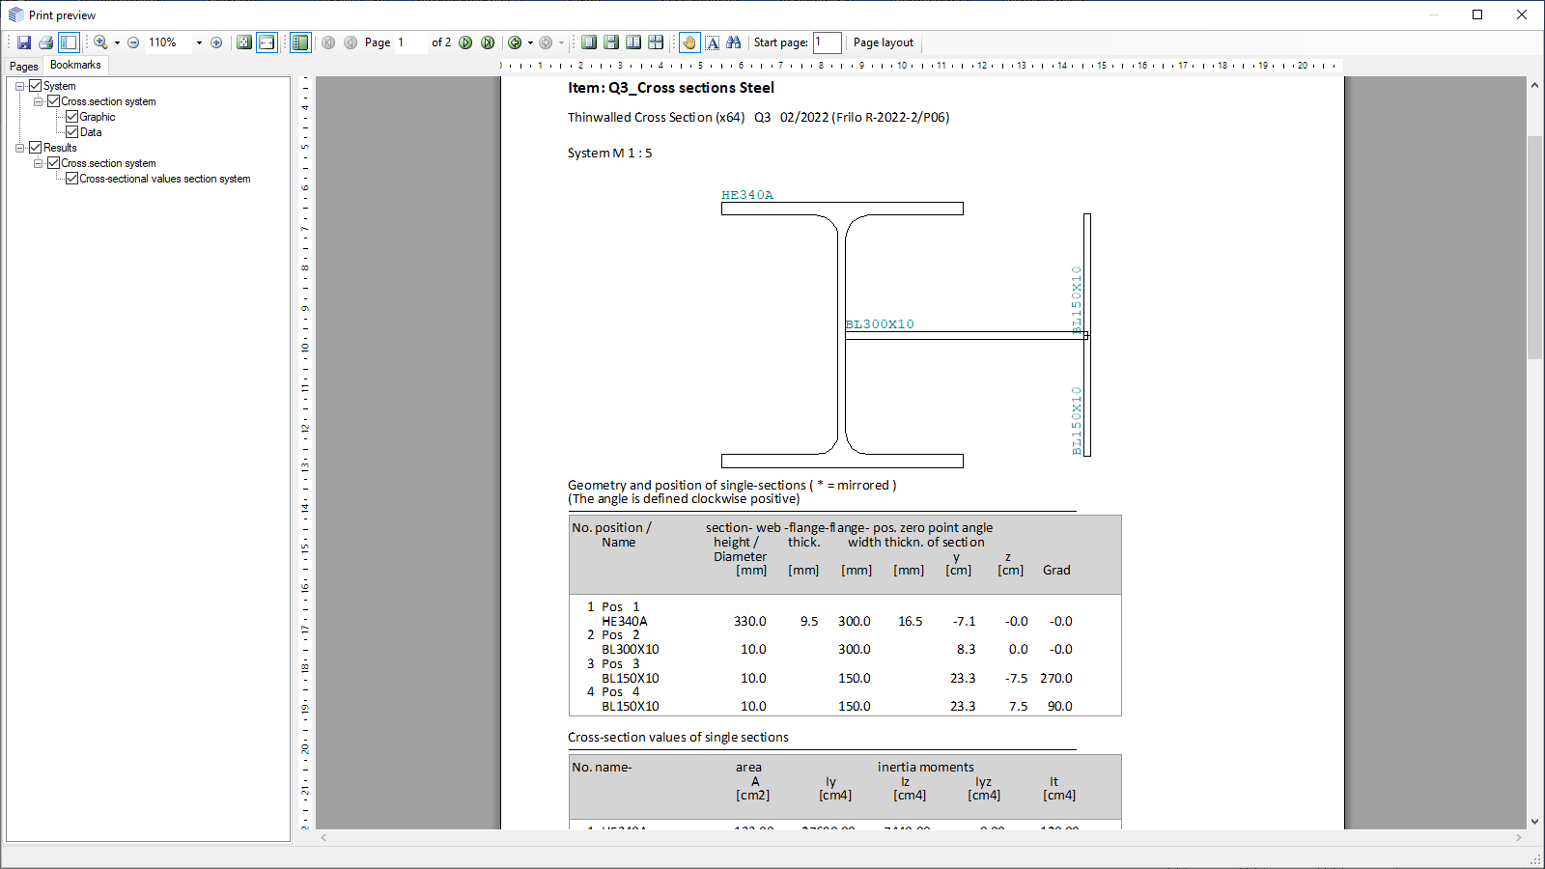Save the print preview document
This screenshot has height=869, width=1545.
tap(24, 42)
